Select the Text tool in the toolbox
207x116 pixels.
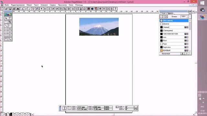coord(10,18)
